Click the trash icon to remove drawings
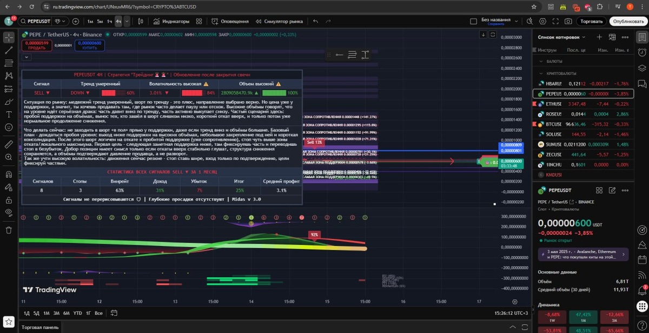Image resolution: width=649 pixels, height=333 pixels. tap(9, 230)
